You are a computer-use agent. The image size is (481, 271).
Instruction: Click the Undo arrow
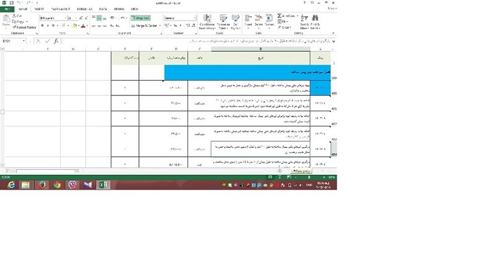click(19, 2)
